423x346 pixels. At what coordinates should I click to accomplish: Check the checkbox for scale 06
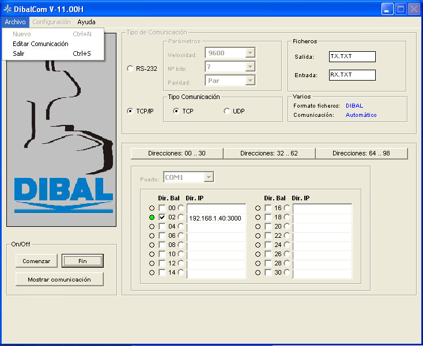[x=162, y=235]
